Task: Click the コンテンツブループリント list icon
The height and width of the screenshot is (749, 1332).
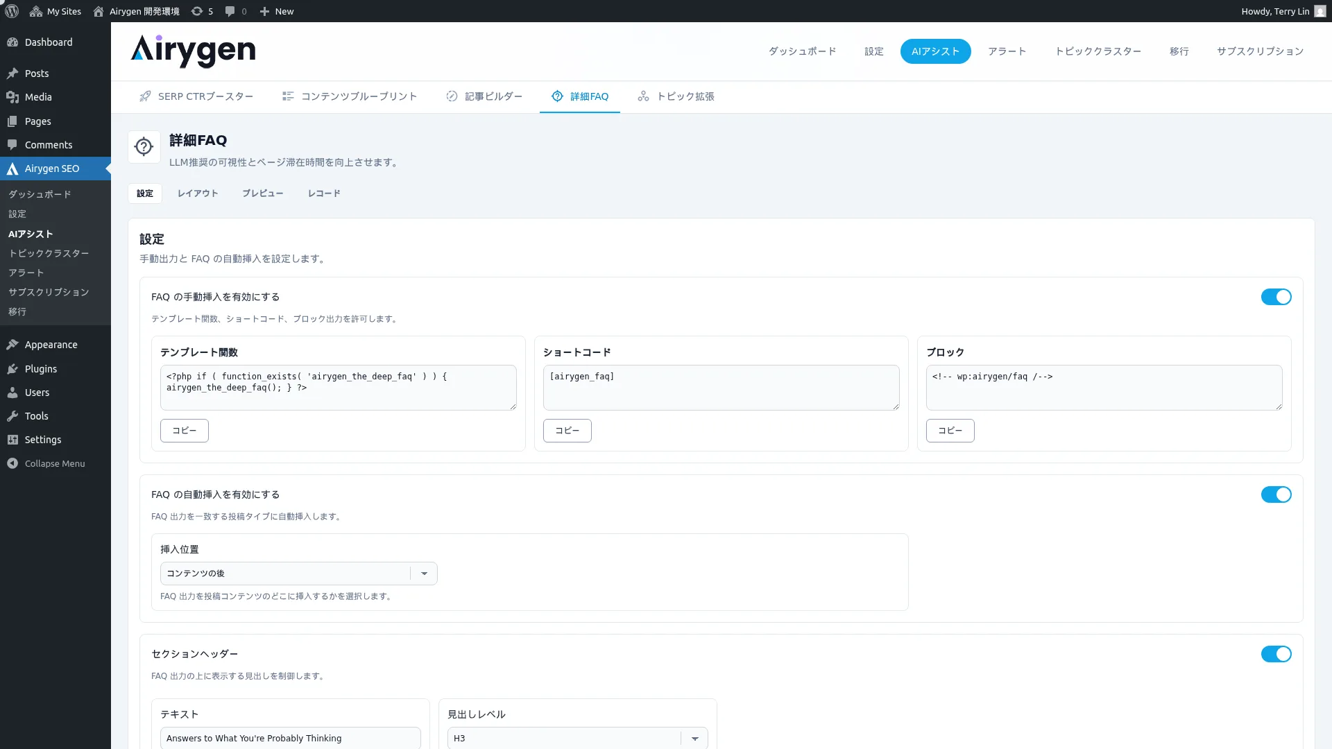Action: (x=288, y=96)
